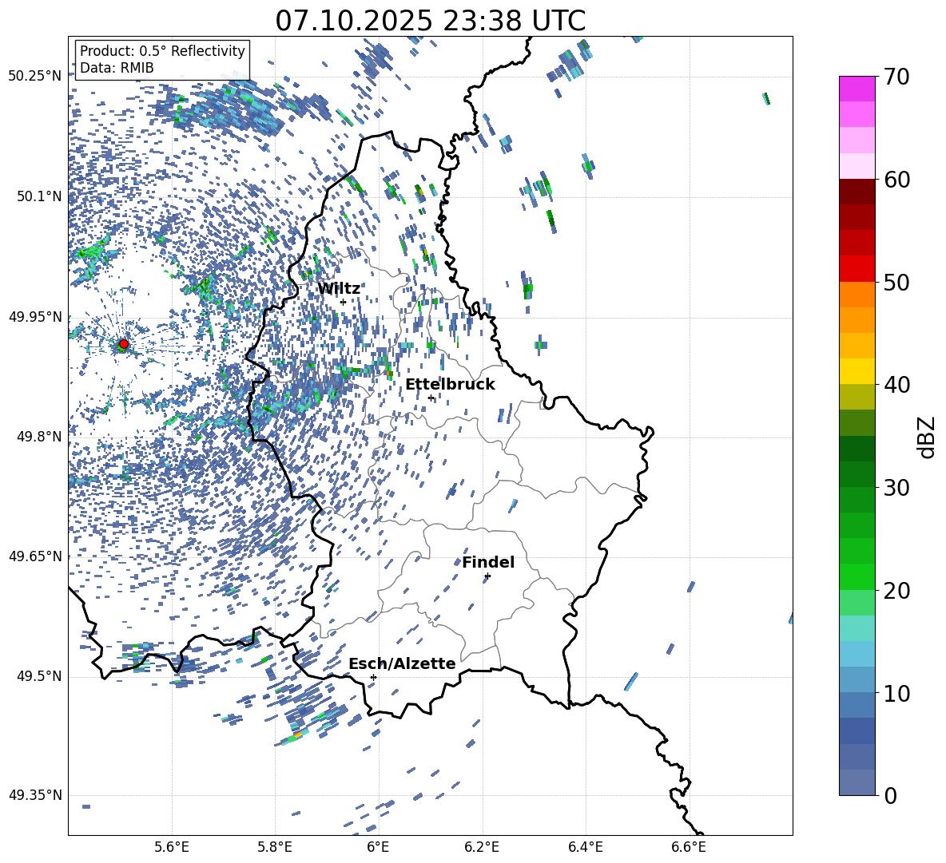
Task: Click the colorbar tick label 30
Action: point(896,488)
